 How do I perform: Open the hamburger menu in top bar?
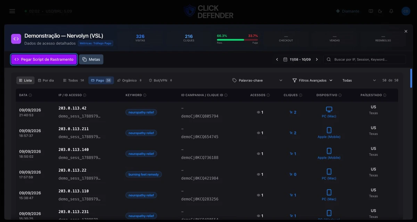coord(12,11)
